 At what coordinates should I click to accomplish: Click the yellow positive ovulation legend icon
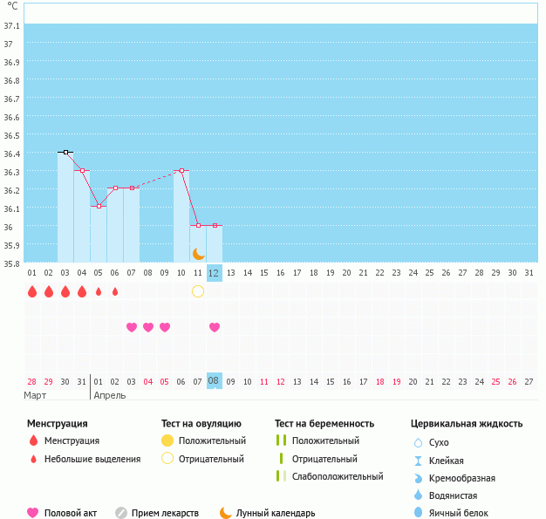[x=167, y=440]
